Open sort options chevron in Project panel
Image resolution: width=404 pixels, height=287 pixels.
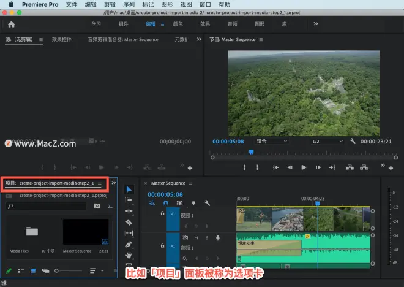(102, 270)
